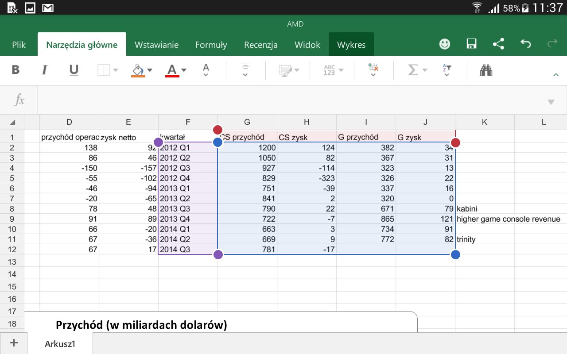Open text alignment options
The width and height of the screenshot is (567, 354).
coord(245,70)
